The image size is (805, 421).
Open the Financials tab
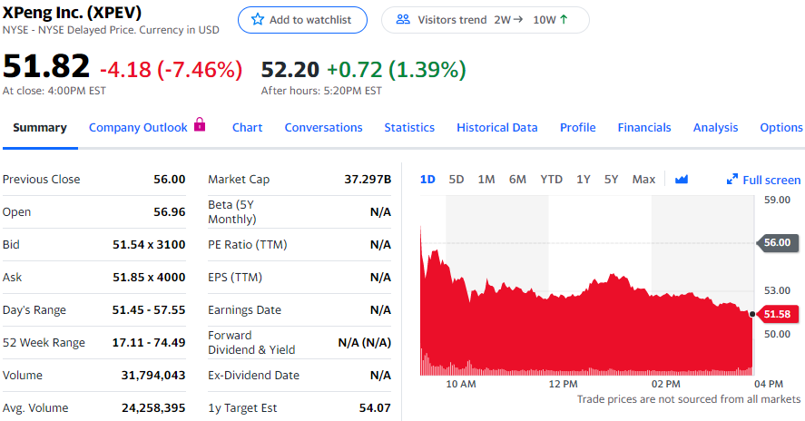pyautogui.click(x=644, y=128)
